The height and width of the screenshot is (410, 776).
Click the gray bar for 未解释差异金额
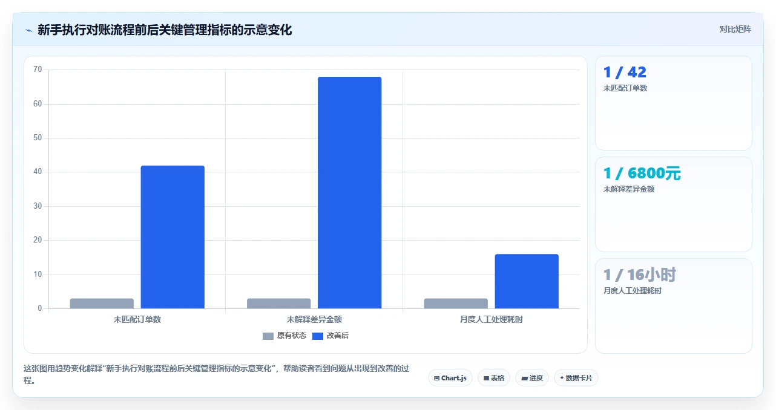(x=278, y=304)
